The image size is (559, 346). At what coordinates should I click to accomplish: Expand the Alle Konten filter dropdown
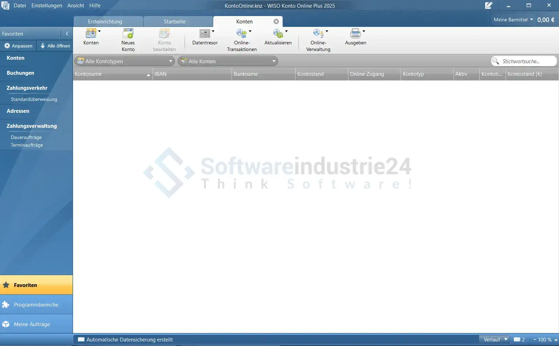tap(228, 61)
